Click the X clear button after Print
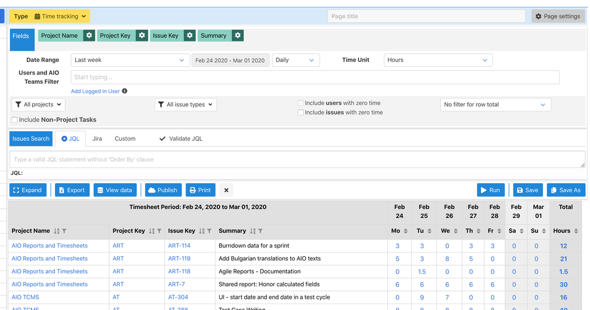The width and height of the screenshot is (590, 310). point(227,190)
